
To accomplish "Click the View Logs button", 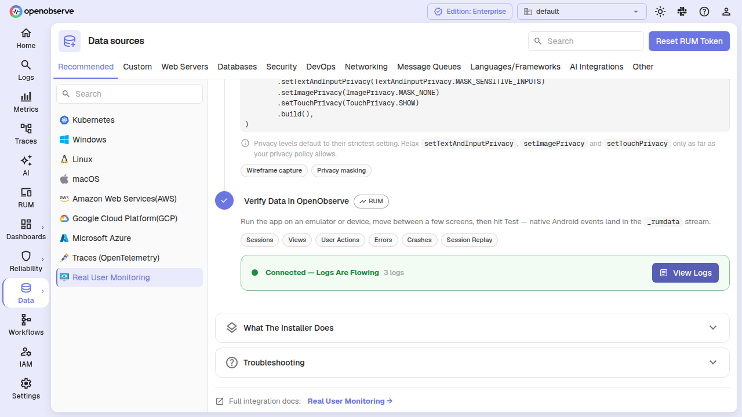I will tap(685, 273).
